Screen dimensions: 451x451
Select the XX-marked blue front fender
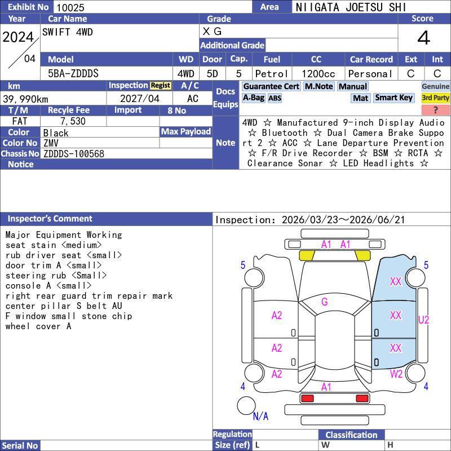click(394, 279)
